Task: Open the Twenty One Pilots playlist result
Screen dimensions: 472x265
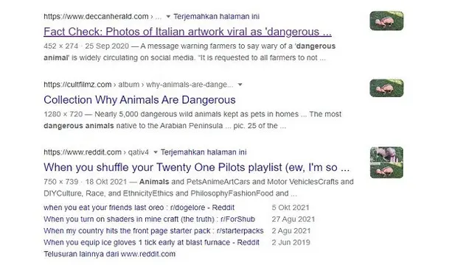Action: point(197,167)
